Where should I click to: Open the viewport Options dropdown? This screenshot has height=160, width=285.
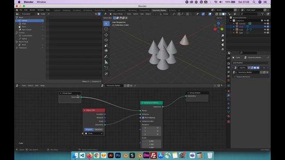click(x=220, y=18)
